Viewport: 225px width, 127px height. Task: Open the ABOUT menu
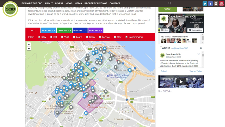tap(49, 3)
